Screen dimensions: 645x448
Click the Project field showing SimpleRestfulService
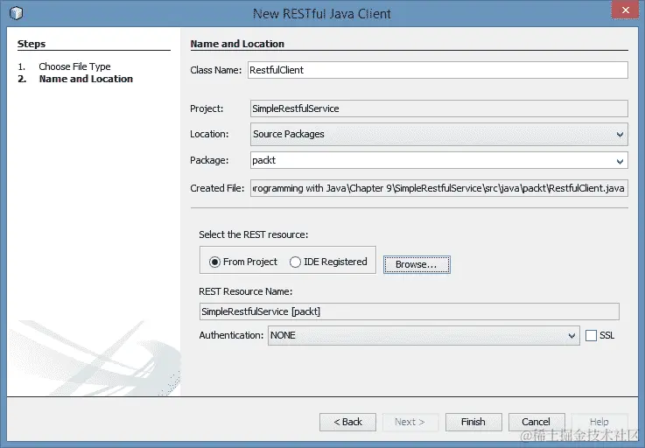(439, 108)
